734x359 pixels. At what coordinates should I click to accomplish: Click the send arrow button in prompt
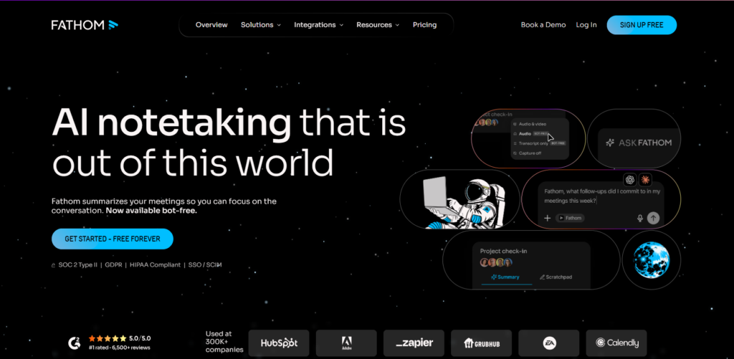(x=653, y=218)
